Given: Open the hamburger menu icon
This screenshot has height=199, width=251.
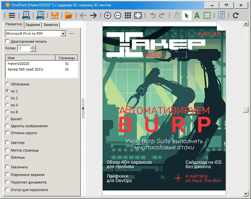Looking at the screenshot, I should (x=12, y=16).
